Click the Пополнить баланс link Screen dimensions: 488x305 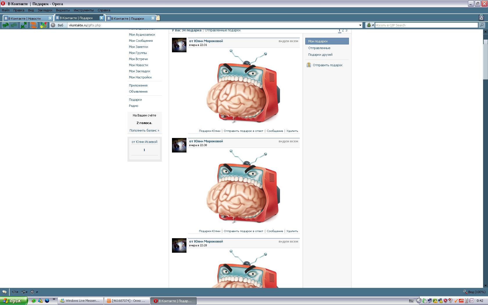pos(144,130)
